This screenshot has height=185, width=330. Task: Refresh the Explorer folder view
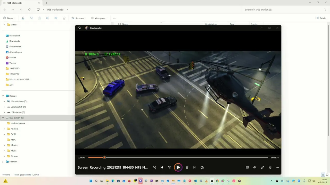29,10
